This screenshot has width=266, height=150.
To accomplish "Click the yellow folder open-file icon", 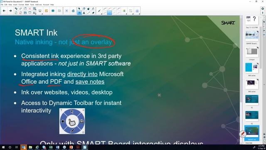I will point(46,11).
